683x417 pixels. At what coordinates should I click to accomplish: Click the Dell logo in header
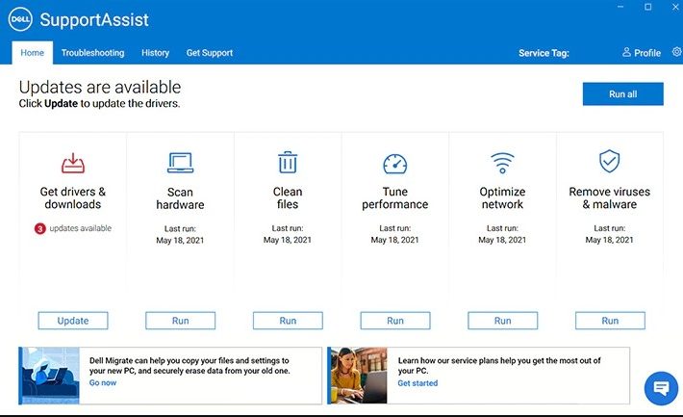click(x=21, y=19)
